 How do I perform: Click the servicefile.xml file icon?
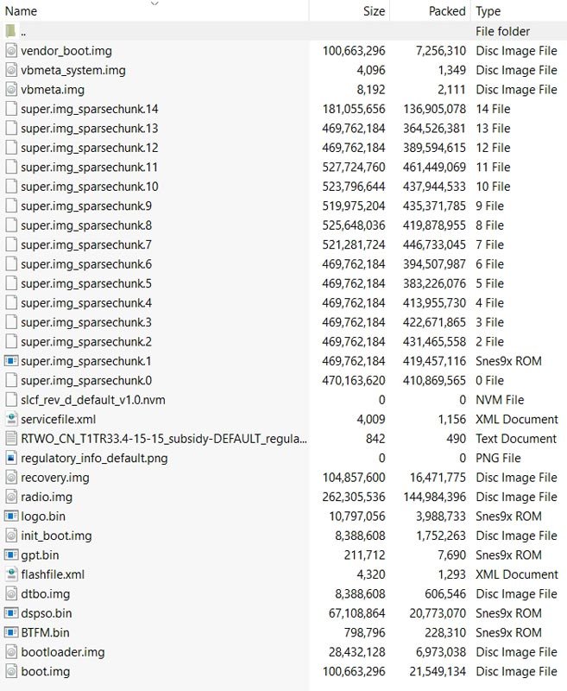11,419
